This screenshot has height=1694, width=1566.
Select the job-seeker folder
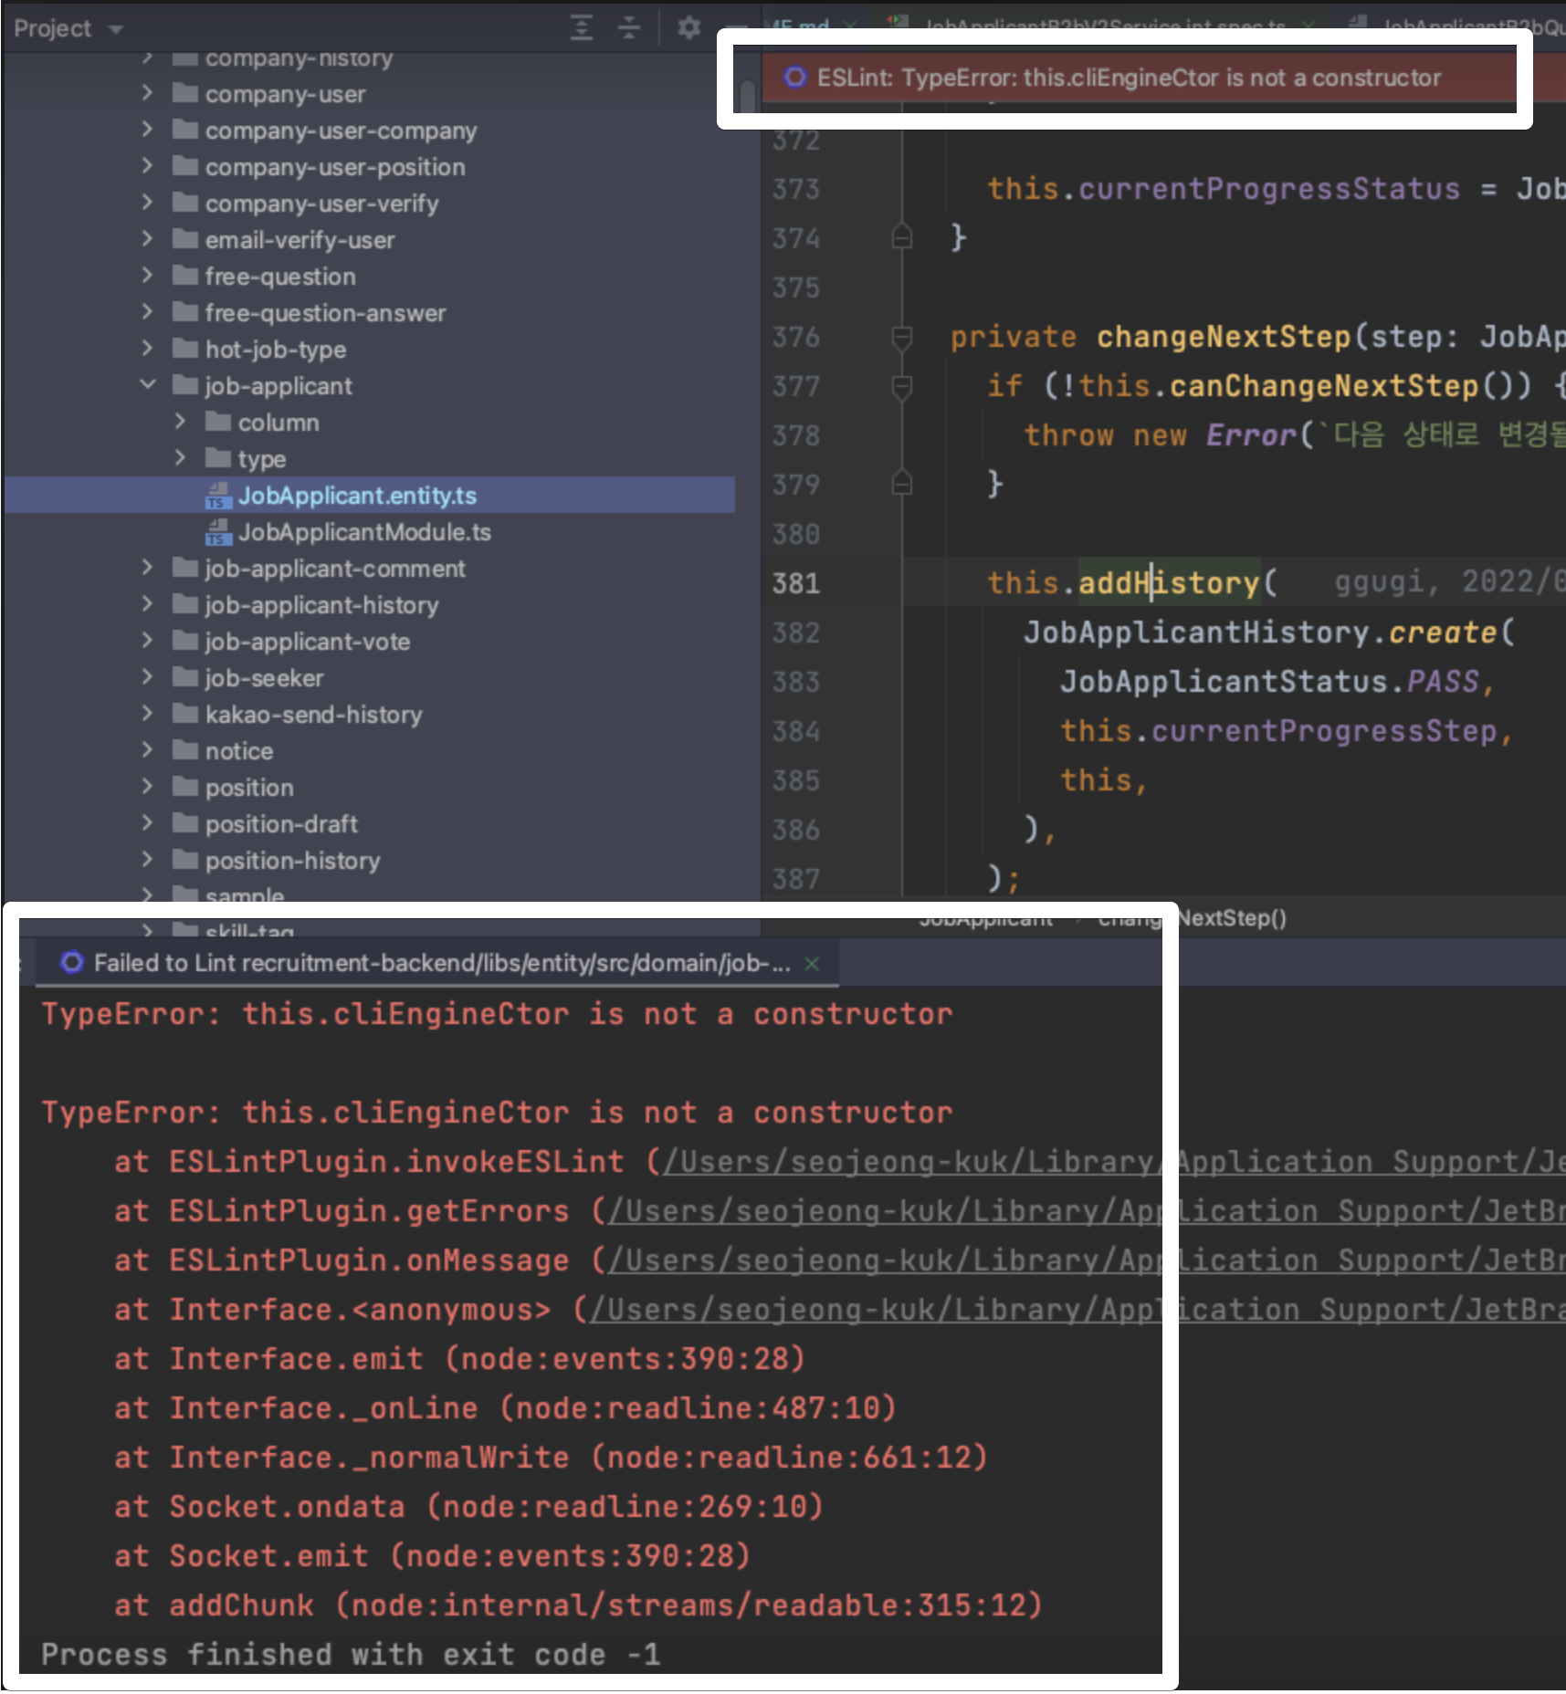264,678
